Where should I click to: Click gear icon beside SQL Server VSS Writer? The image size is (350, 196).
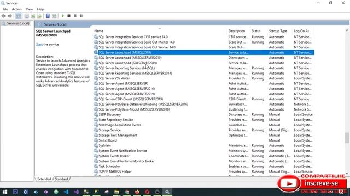(x=96, y=78)
